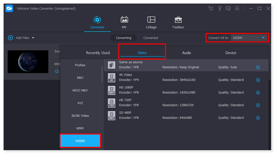
Task: Click the Add Files plus button
Action: [10, 38]
